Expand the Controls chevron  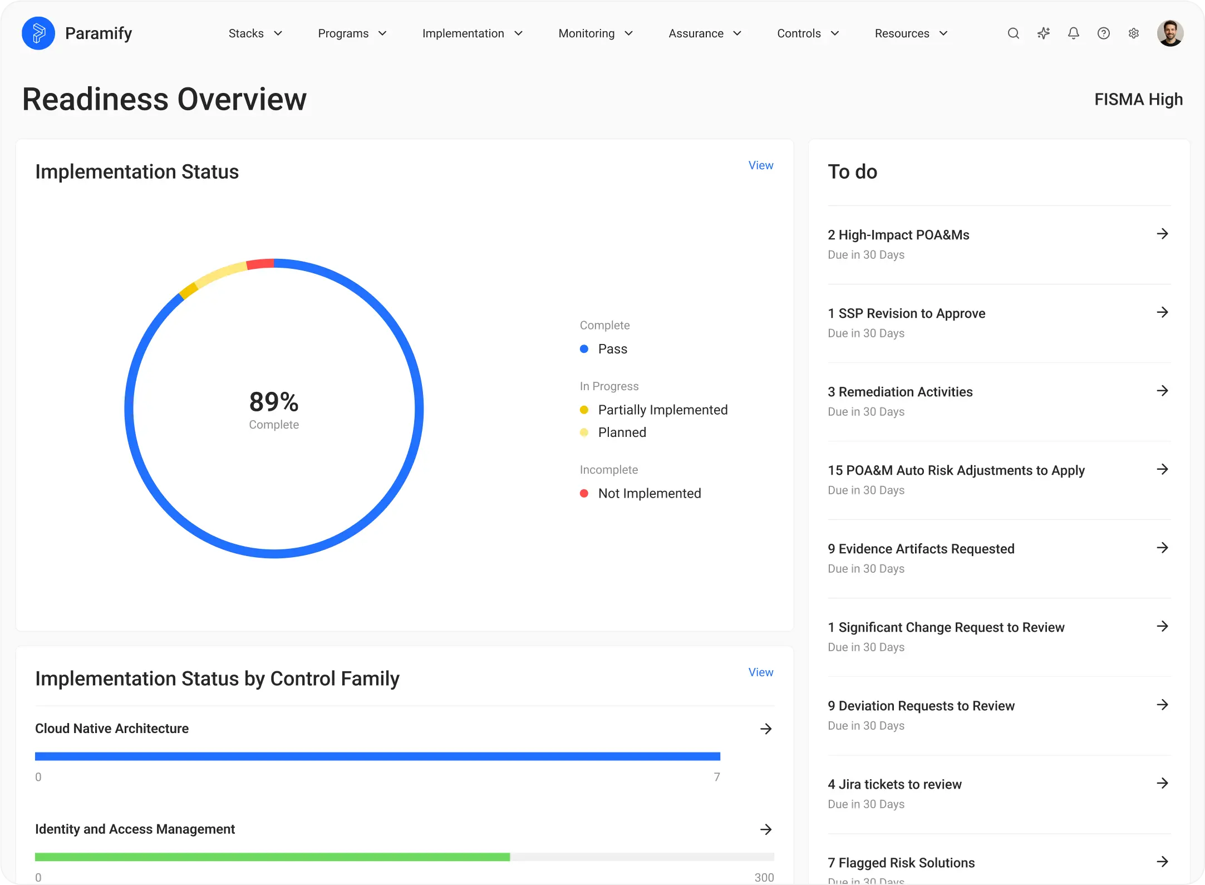click(835, 33)
